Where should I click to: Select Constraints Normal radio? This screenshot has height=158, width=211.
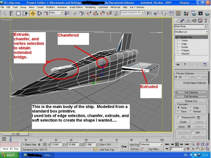click(x=191, y=111)
